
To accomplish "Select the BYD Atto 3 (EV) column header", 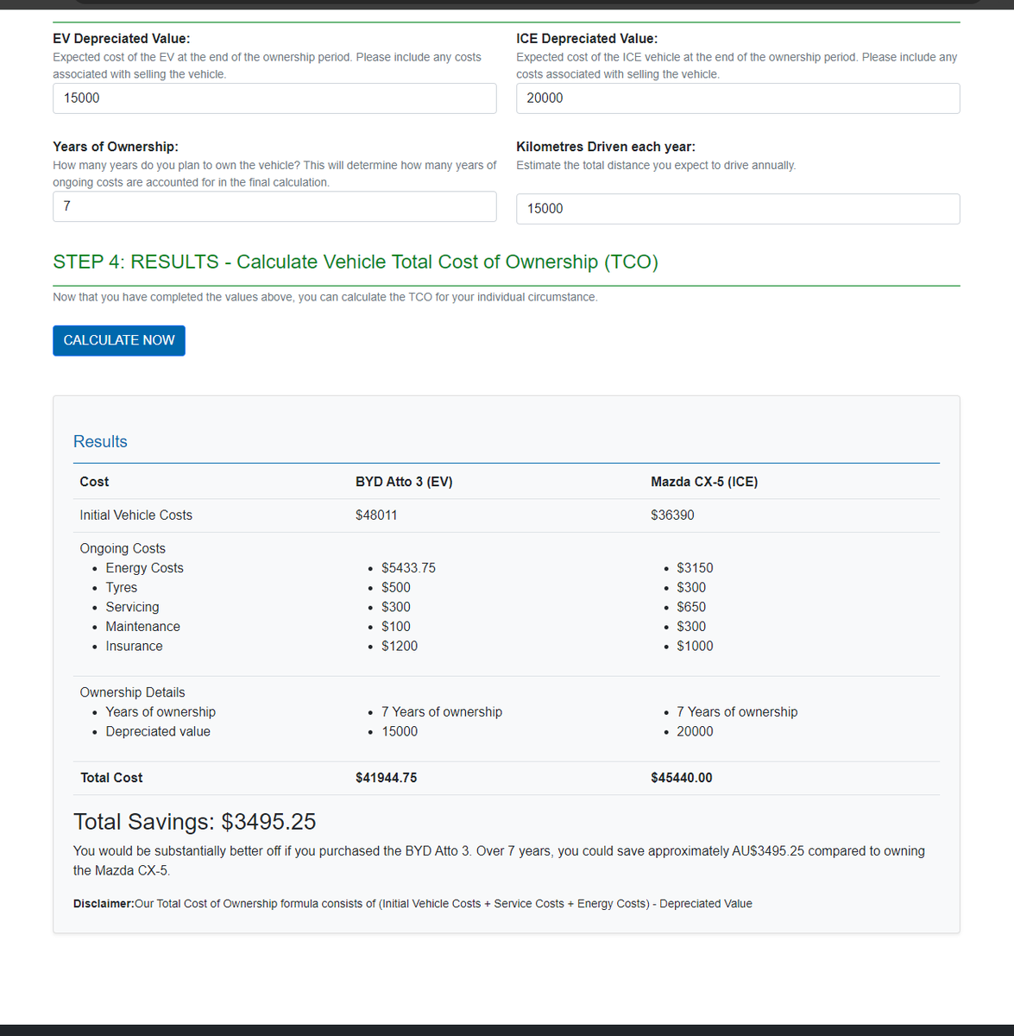I will click(x=404, y=482).
